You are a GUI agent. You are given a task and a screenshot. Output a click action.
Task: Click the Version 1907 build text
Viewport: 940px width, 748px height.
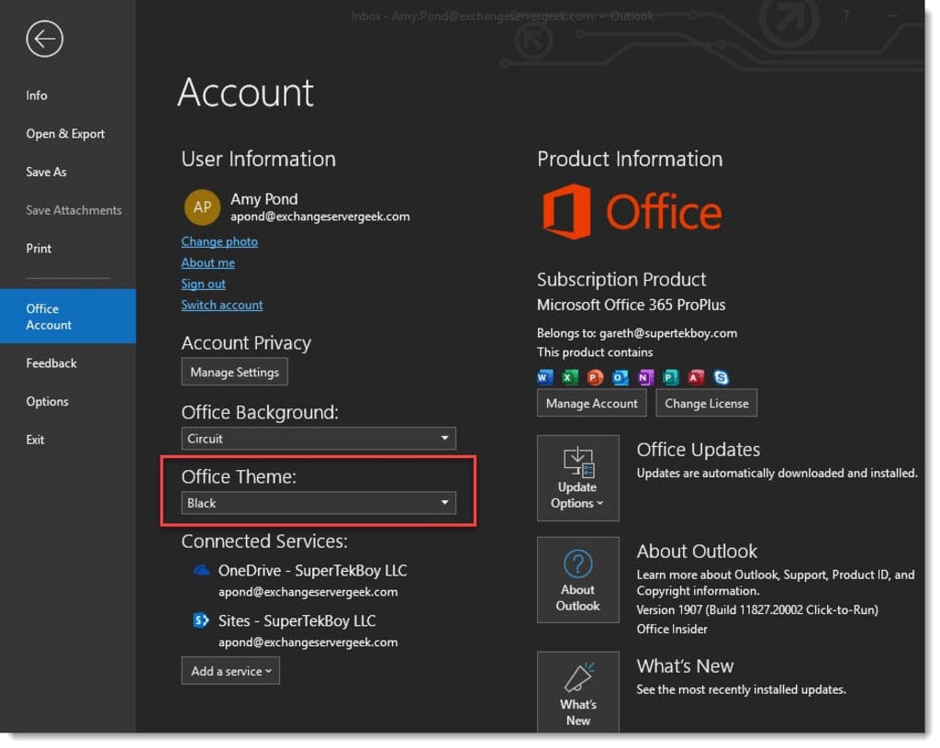pos(757,610)
